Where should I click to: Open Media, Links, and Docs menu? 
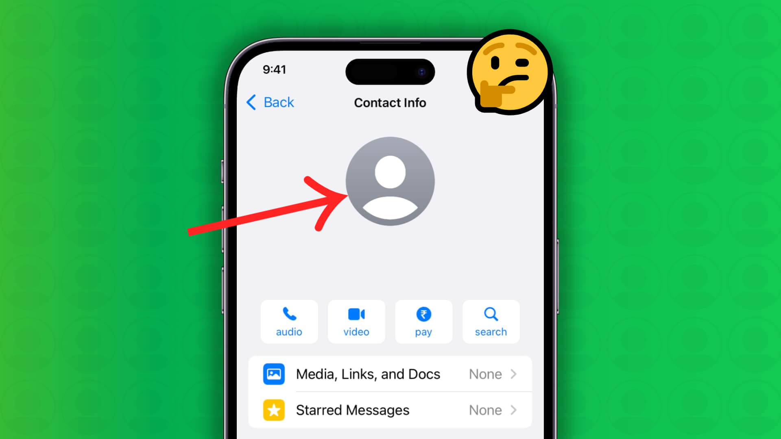click(x=390, y=374)
